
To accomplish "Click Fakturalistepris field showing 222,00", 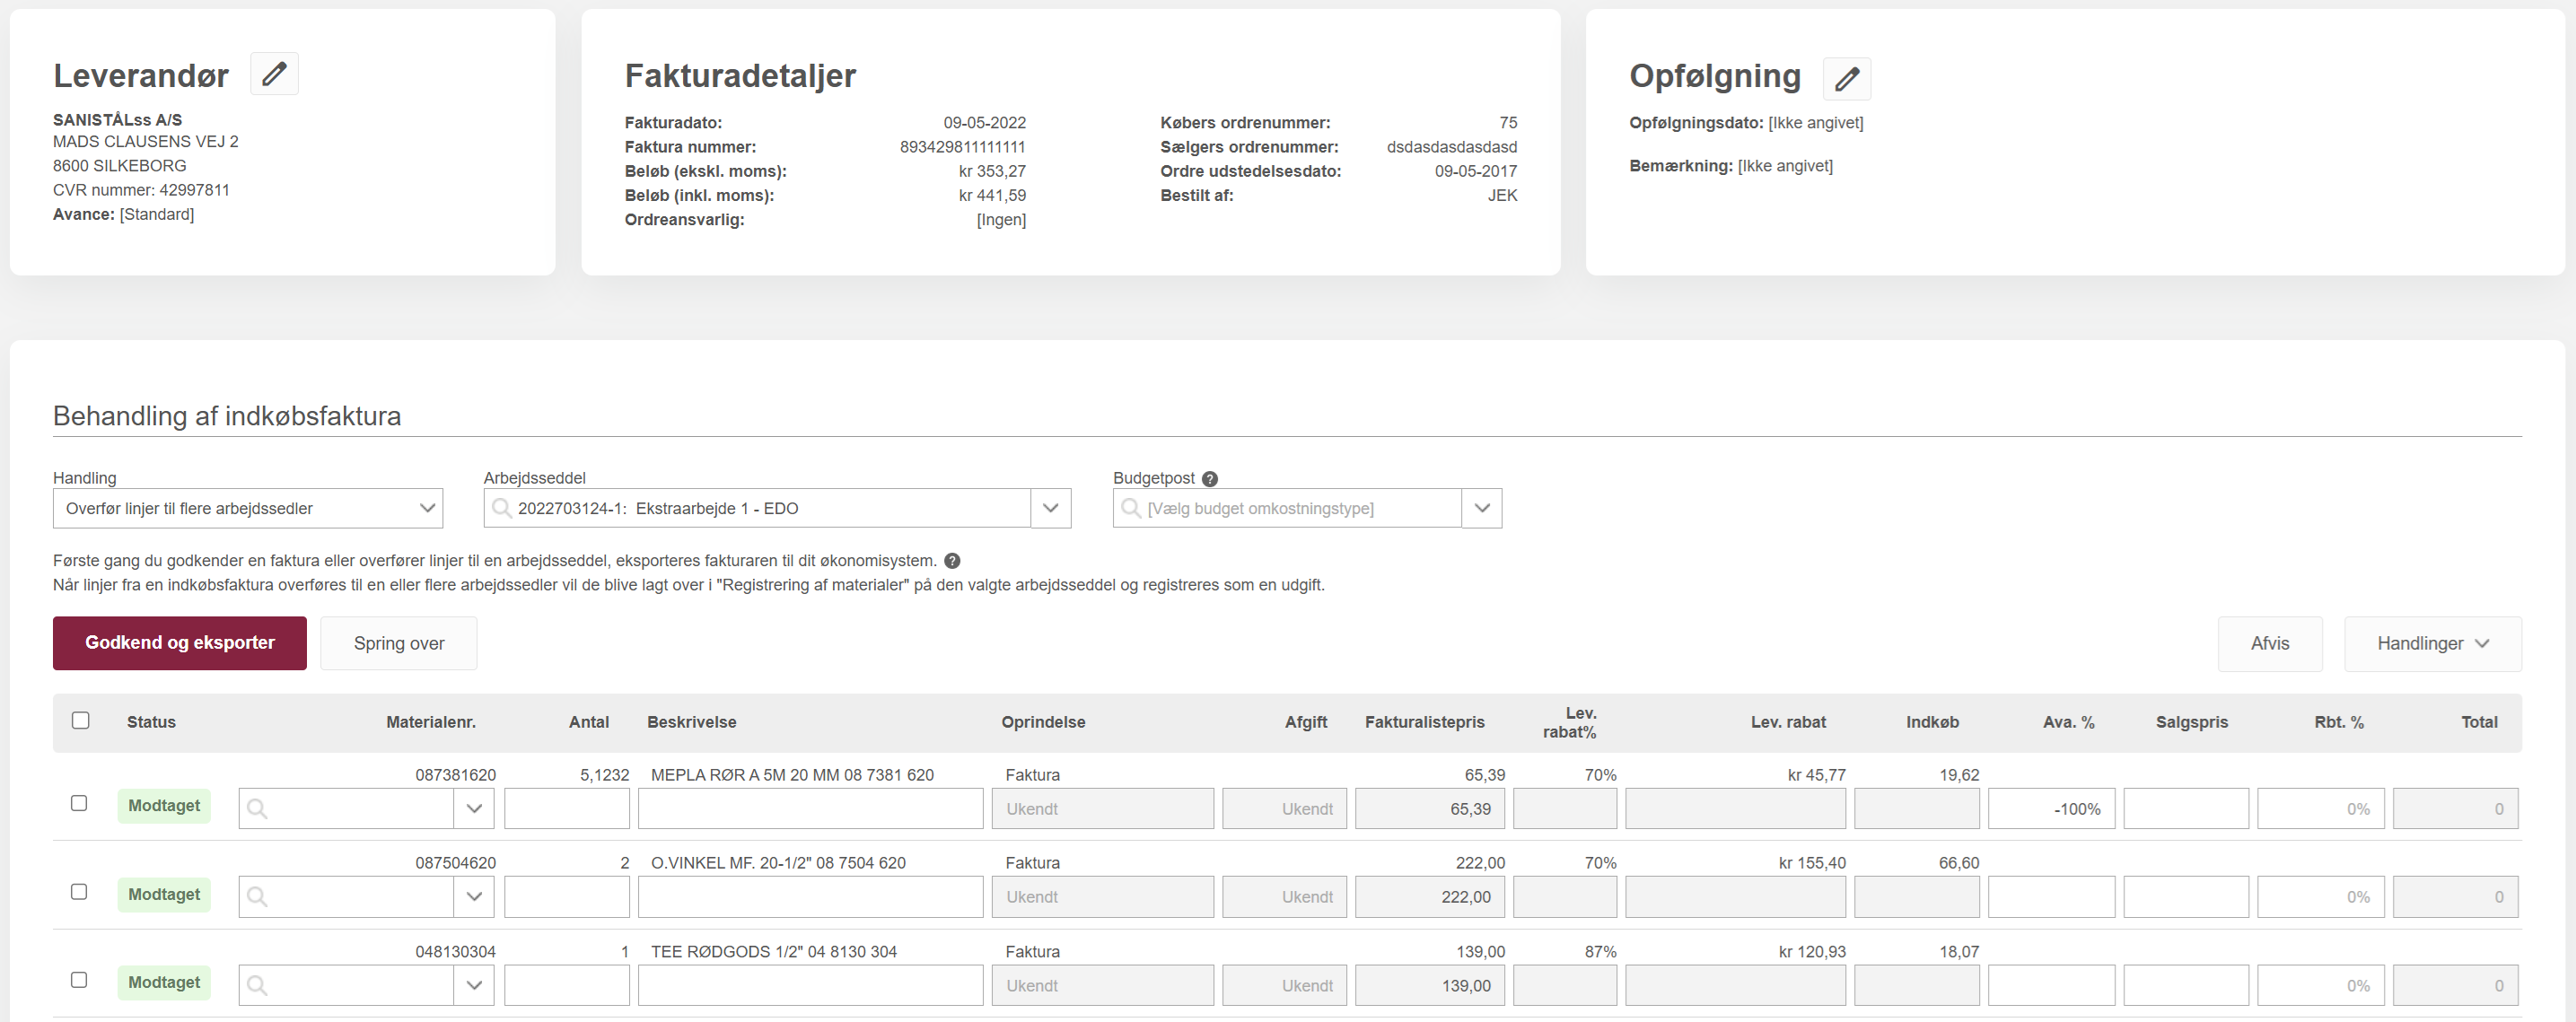I will [x=1431, y=897].
